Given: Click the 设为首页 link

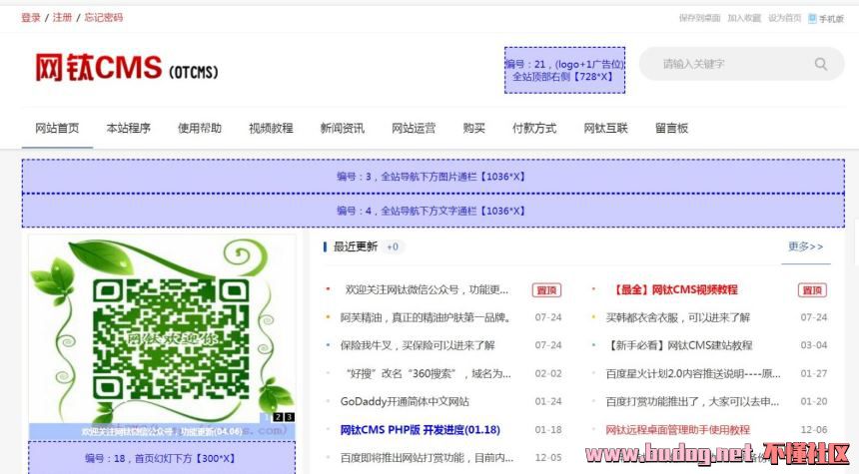Looking at the screenshot, I should pyautogui.click(x=784, y=18).
